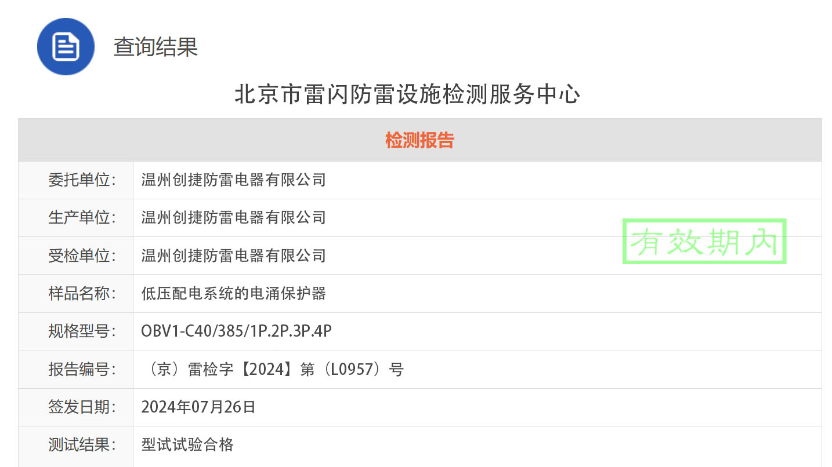Click the 北京市雷闪防雷设施检测服务中心 title
Viewport: 832px width, 467px height.
point(407,94)
